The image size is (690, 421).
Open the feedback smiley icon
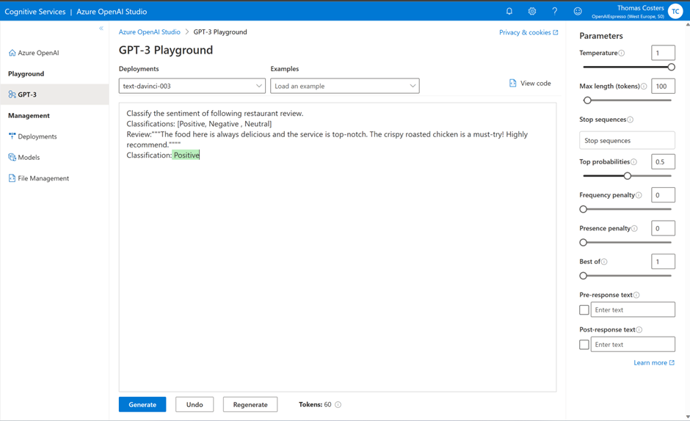point(578,11)
